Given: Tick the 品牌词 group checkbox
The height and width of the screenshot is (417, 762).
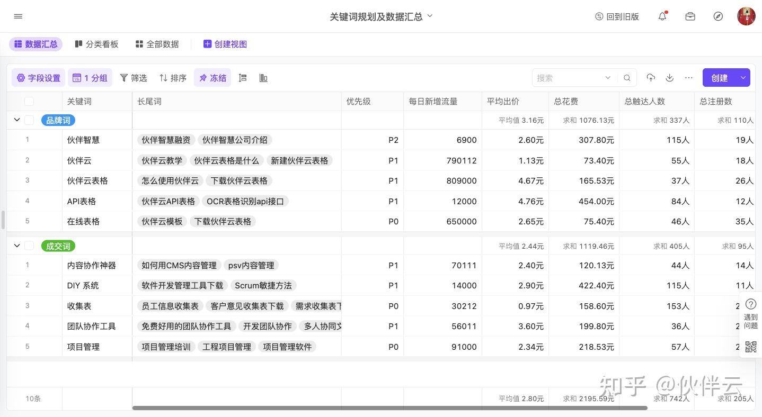Looking at the screenshot, I should (29, 120).
